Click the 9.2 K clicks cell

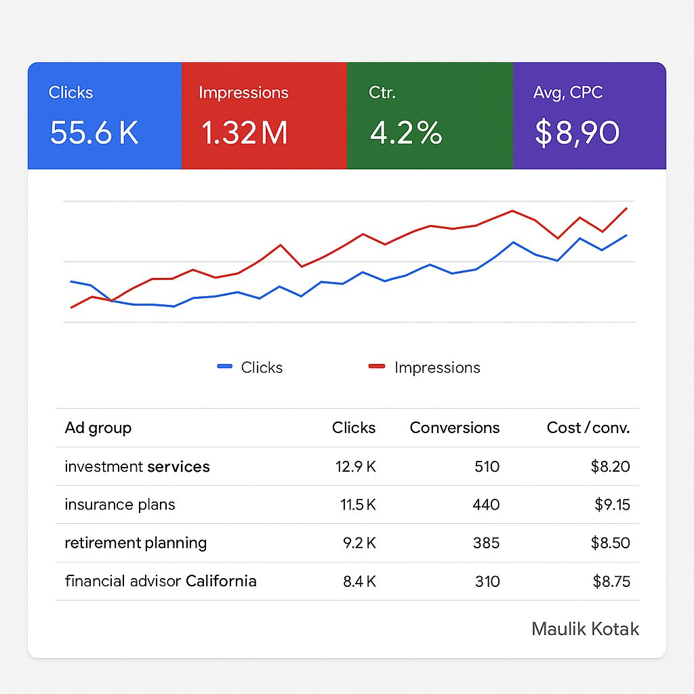(359, 543)
